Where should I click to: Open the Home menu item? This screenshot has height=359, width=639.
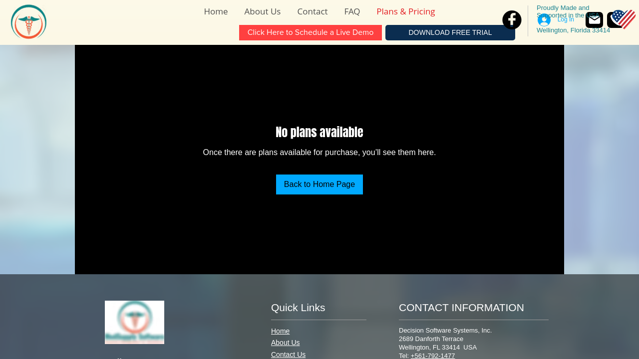pos(216,11)
